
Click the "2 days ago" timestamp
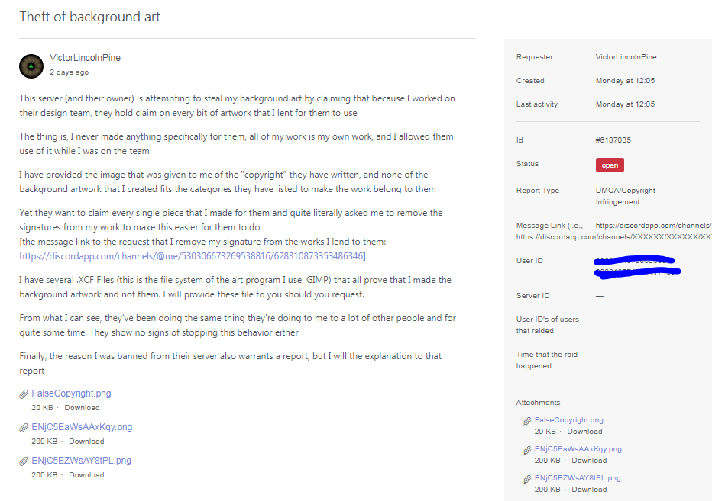[x=70, y=72]
